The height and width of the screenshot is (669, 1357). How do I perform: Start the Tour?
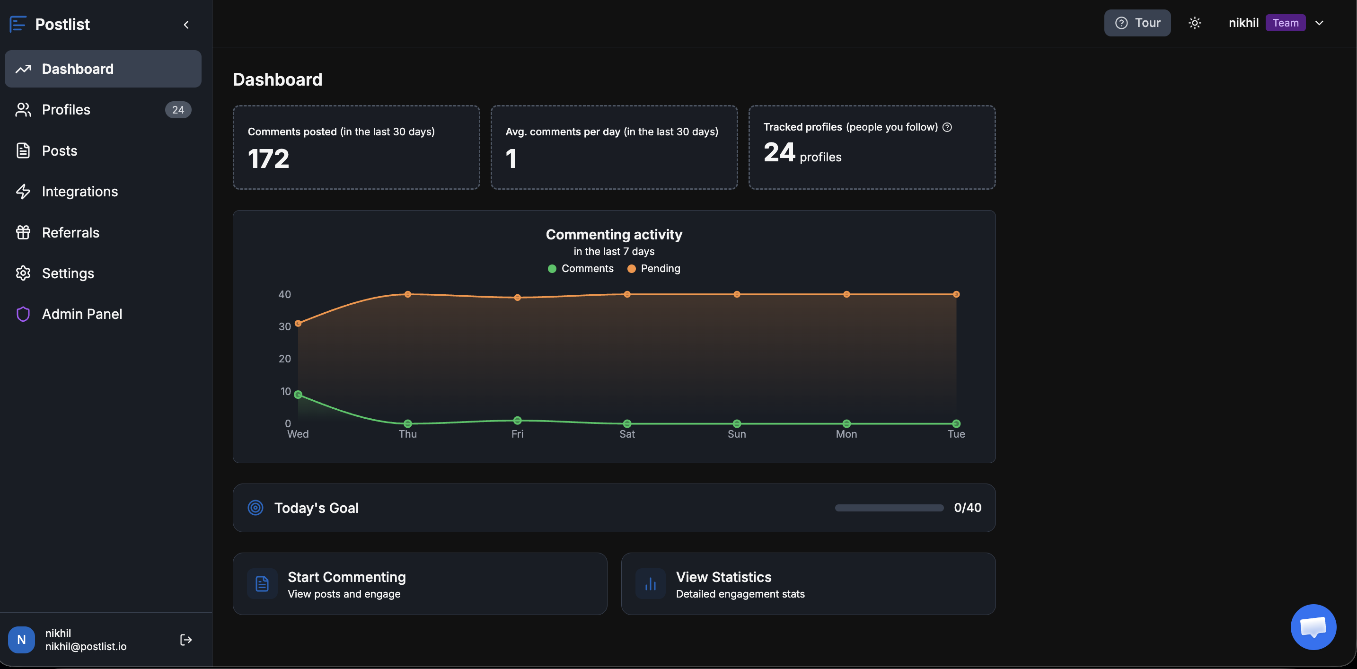(1137, 23)
